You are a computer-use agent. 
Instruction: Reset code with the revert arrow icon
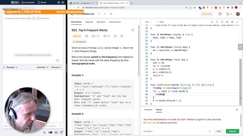coord(222,22)
